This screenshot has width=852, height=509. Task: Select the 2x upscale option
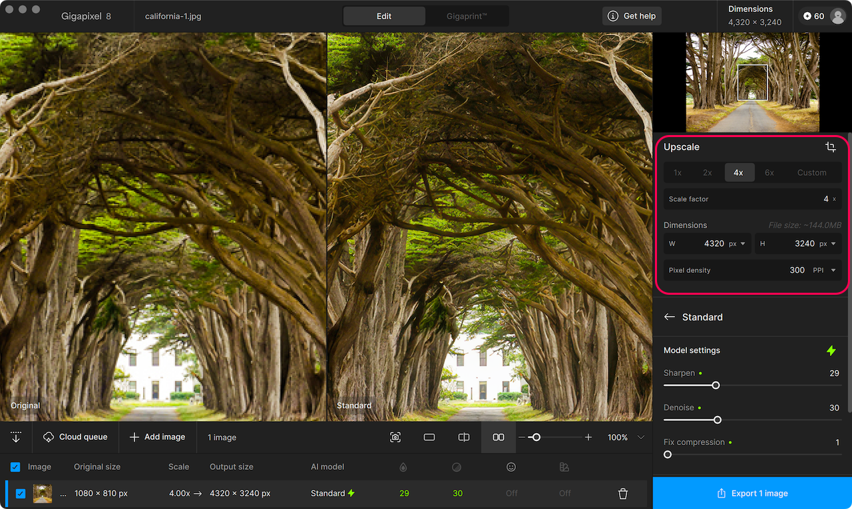708,173
